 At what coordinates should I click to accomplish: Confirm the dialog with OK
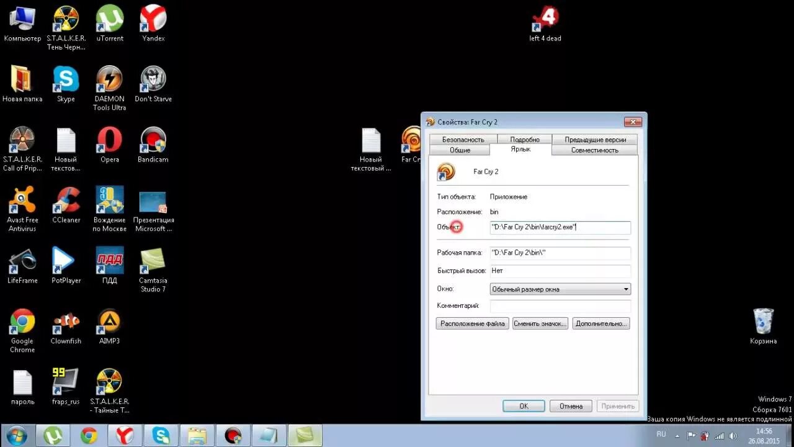pos(524,406)
